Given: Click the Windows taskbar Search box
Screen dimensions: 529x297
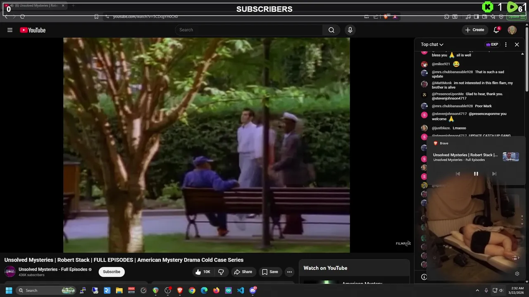Looking at the screenshot, I should pos(46,290).
